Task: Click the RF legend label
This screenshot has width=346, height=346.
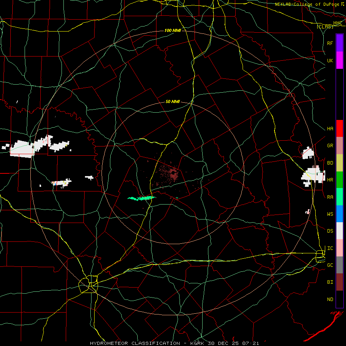Action: click(330, 43)
